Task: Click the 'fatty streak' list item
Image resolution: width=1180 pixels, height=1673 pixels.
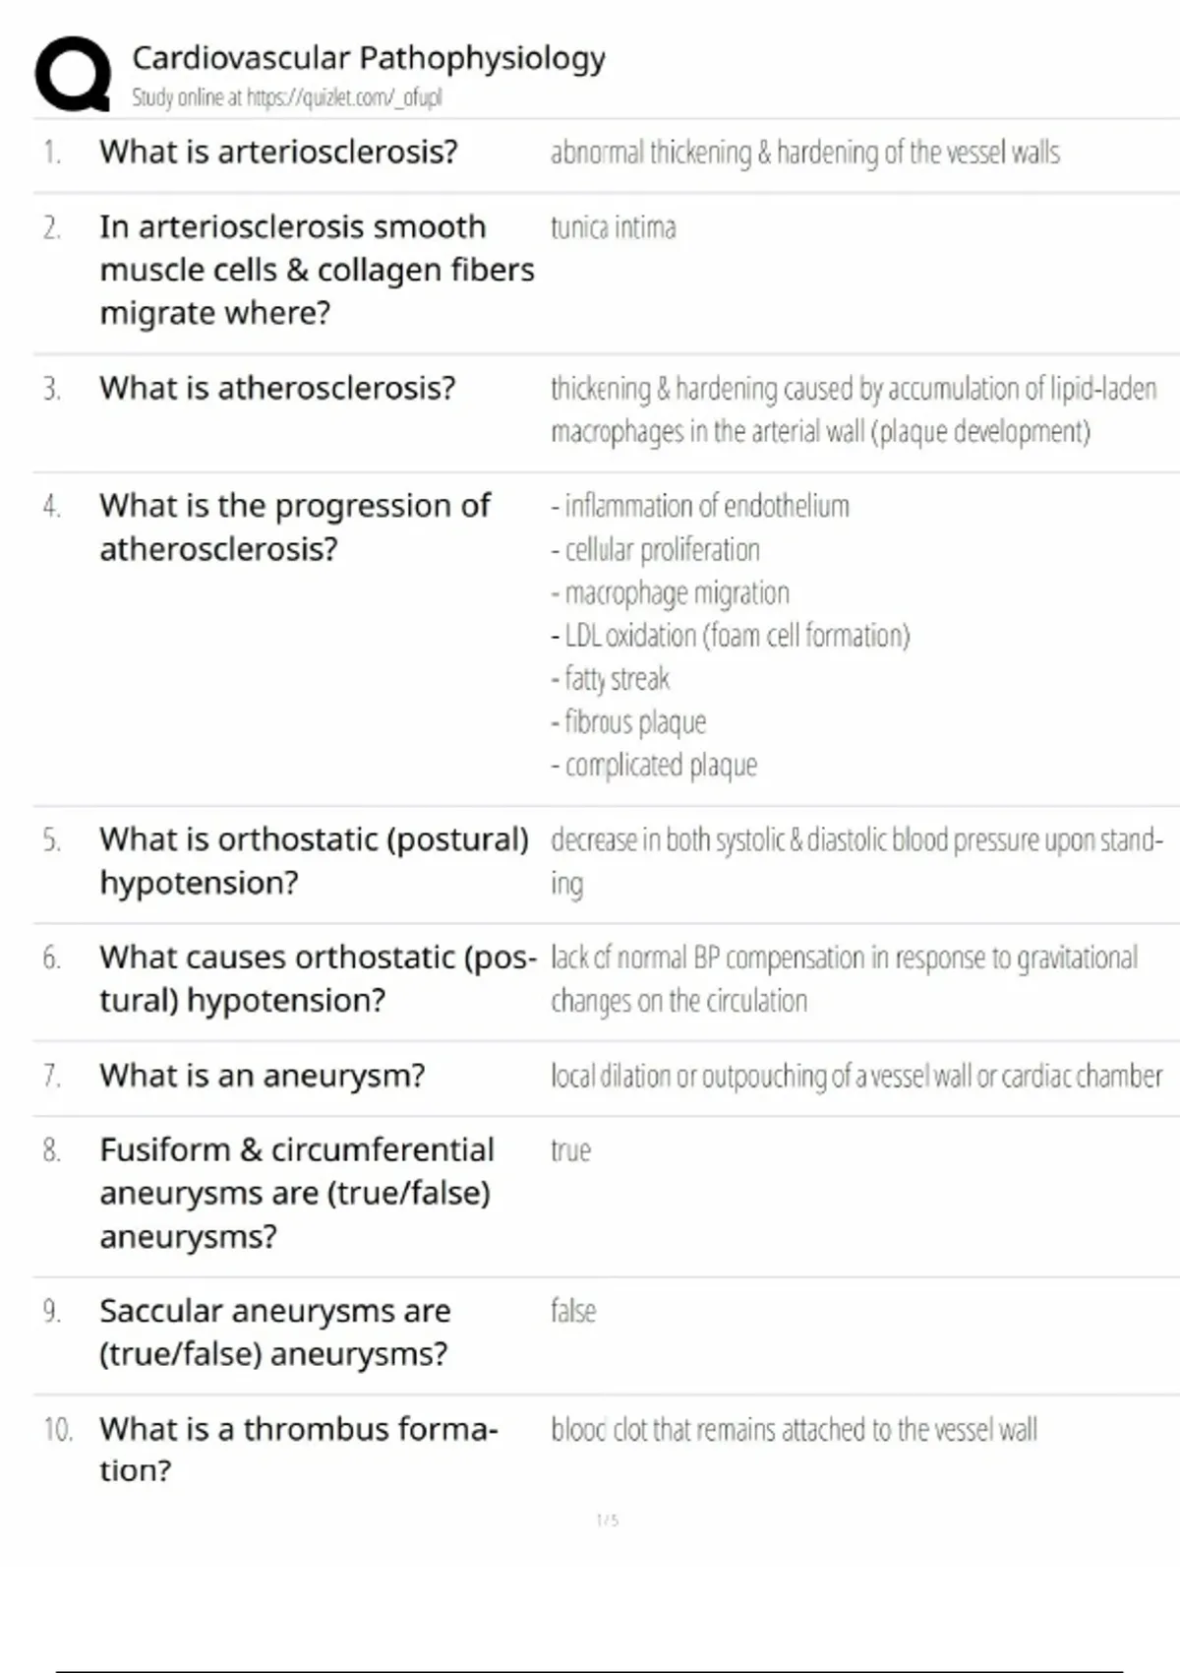Action: [611, 679]
